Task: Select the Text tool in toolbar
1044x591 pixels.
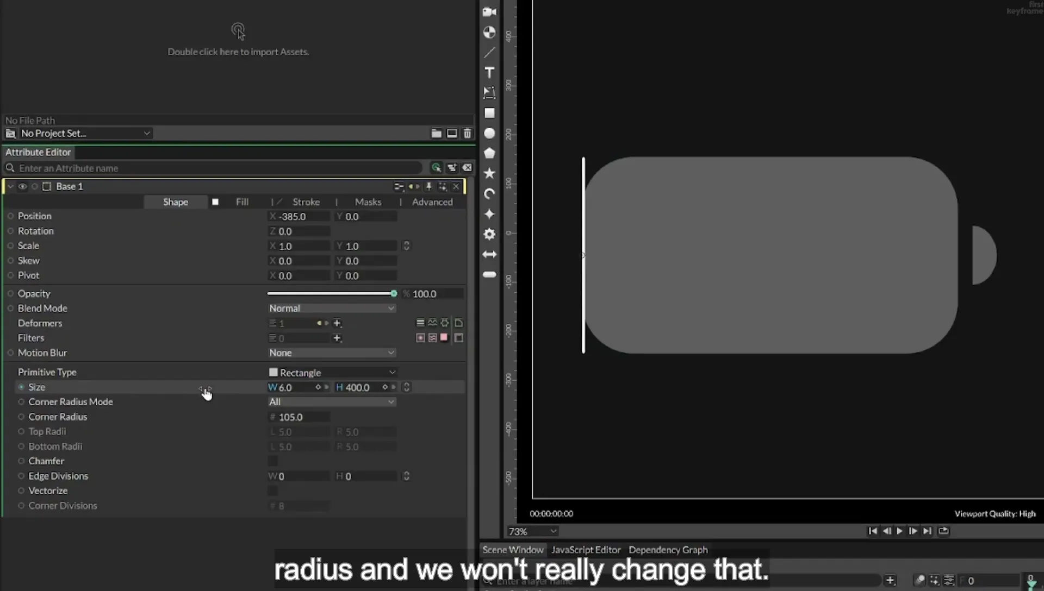Action: click(x=489, y=73)
